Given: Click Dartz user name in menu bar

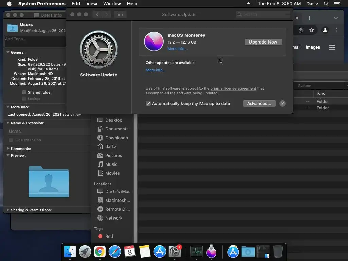Looking at the screenshot, I should point(312,4).
